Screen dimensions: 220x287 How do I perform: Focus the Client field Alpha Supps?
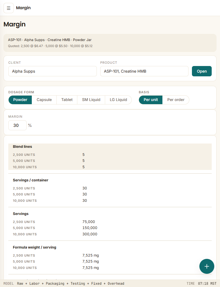tap(52, 71)
